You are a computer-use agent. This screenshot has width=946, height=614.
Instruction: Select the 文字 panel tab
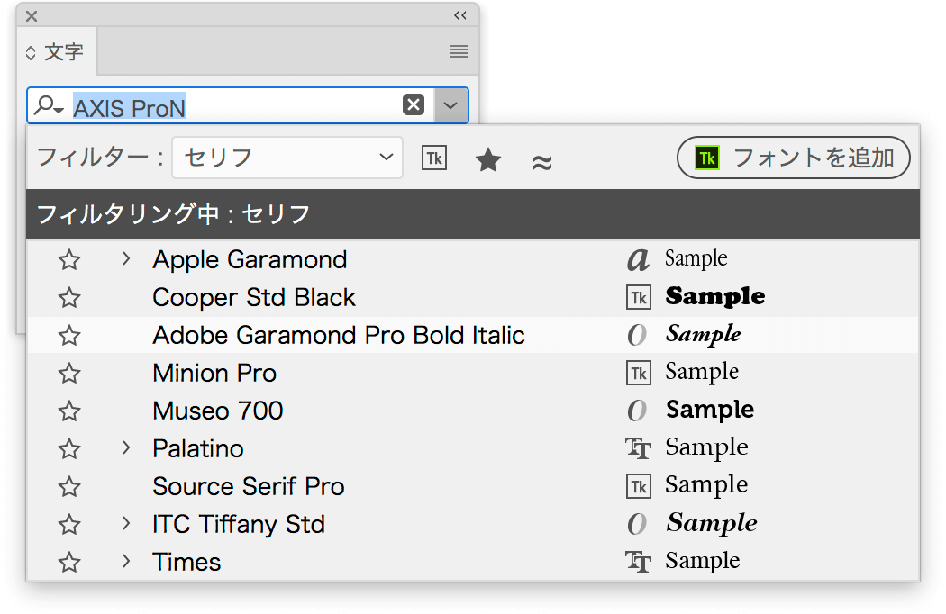click(57, 52)
